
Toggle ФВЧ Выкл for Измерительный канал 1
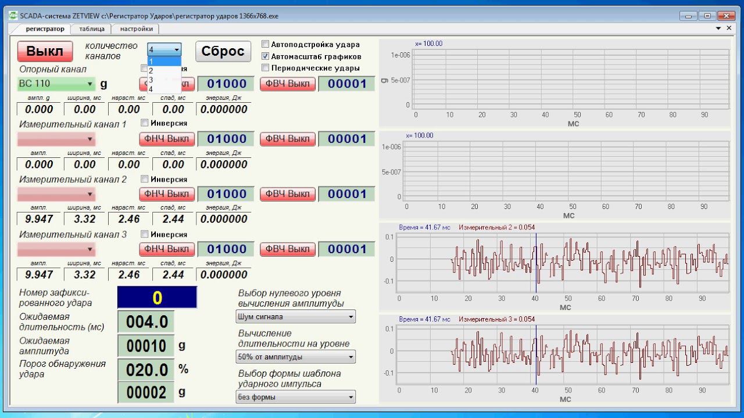click(288, 139)
